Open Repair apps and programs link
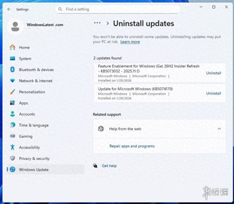 click(x=132, y=146)
